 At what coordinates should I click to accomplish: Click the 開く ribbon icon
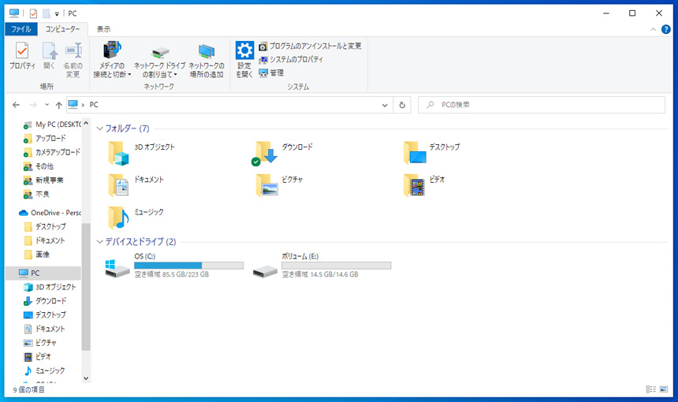(50, 56)
